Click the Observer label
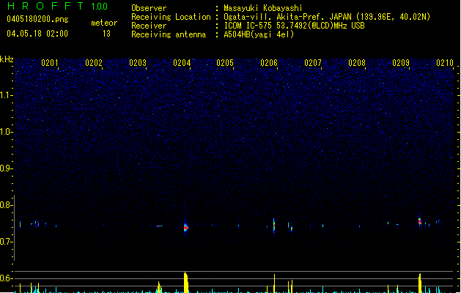Screen dimensions: 461x293 tap(149, 8)
